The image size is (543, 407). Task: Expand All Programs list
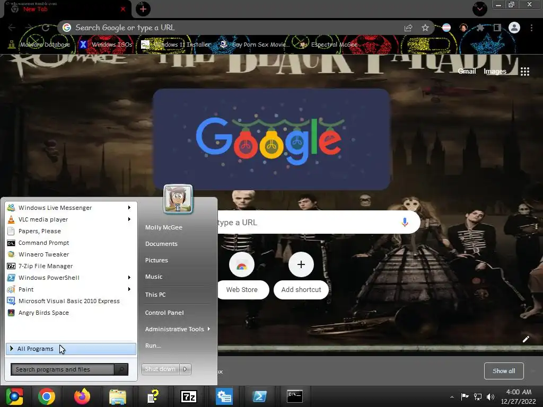coord(71,349)
